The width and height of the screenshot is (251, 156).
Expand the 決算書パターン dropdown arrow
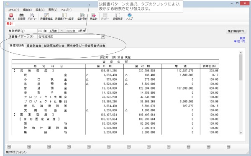(103, 37)
